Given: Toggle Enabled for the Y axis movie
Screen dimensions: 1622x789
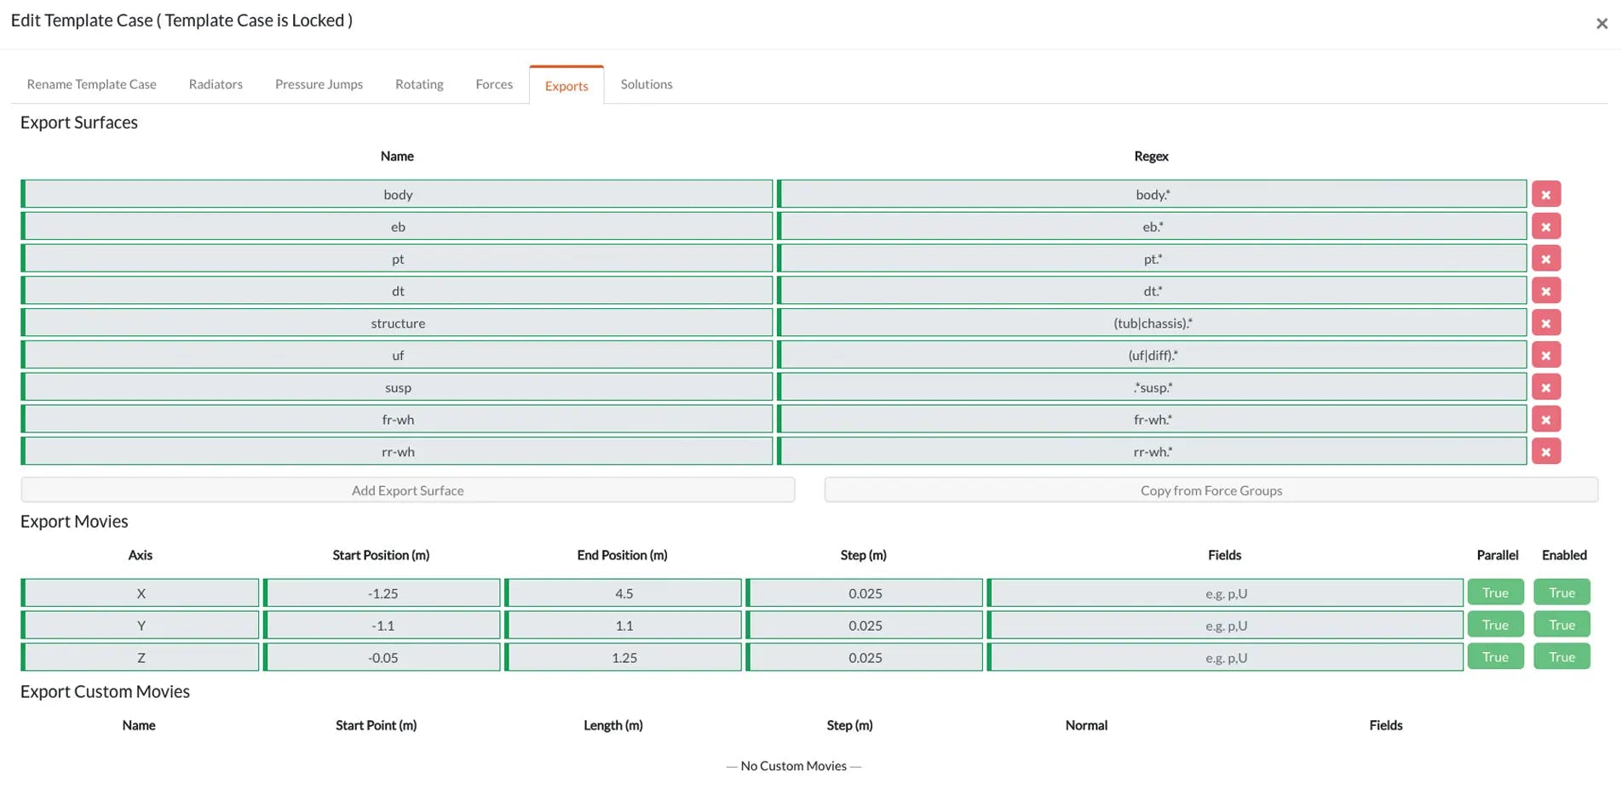Looking at the screenshot, I should [1562, 625].
